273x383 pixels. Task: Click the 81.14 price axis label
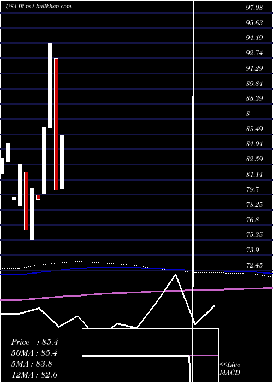point(254,175)
